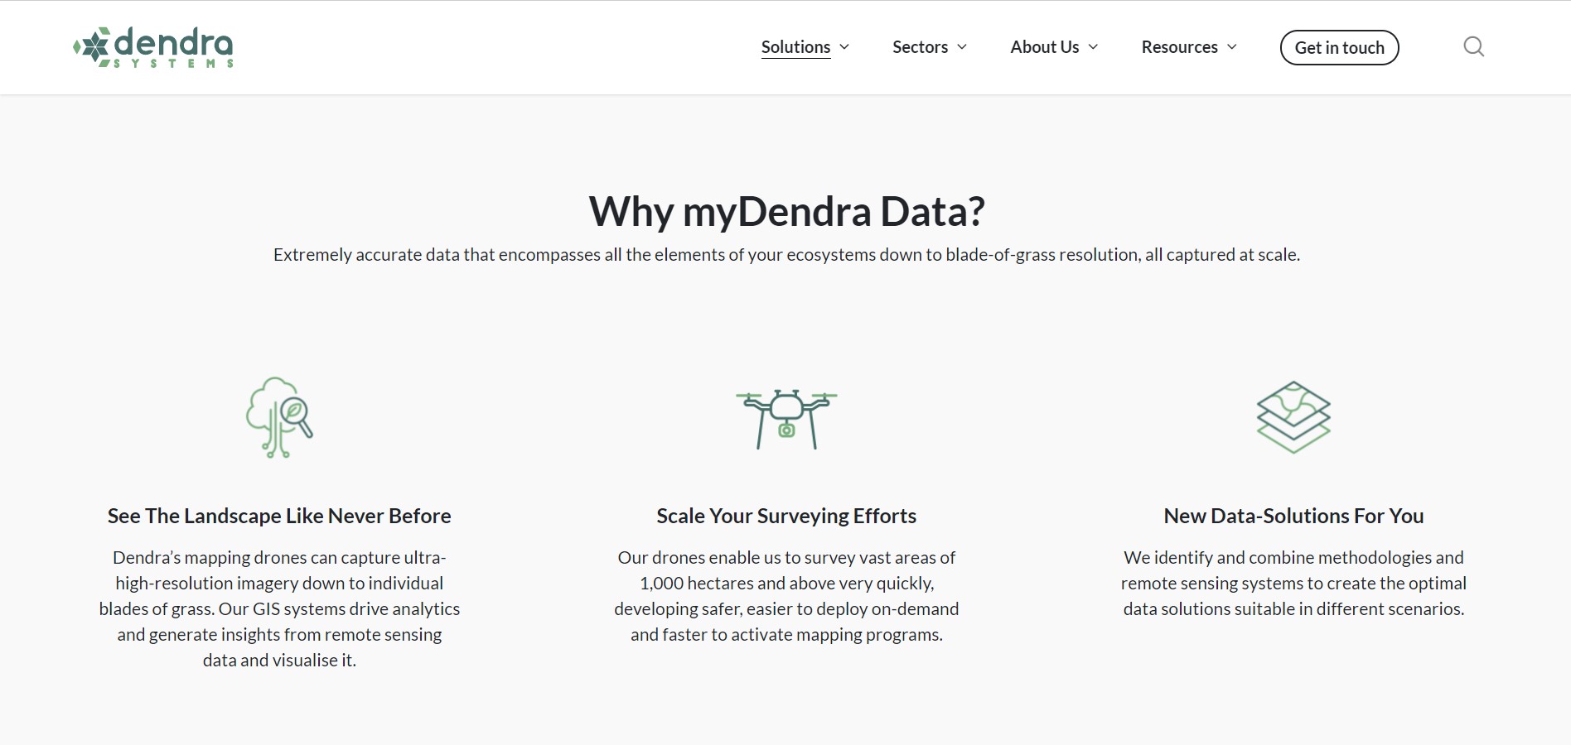Open the Solutions menu item
The width and height of the screenshot is (1571, 745).
795,47
